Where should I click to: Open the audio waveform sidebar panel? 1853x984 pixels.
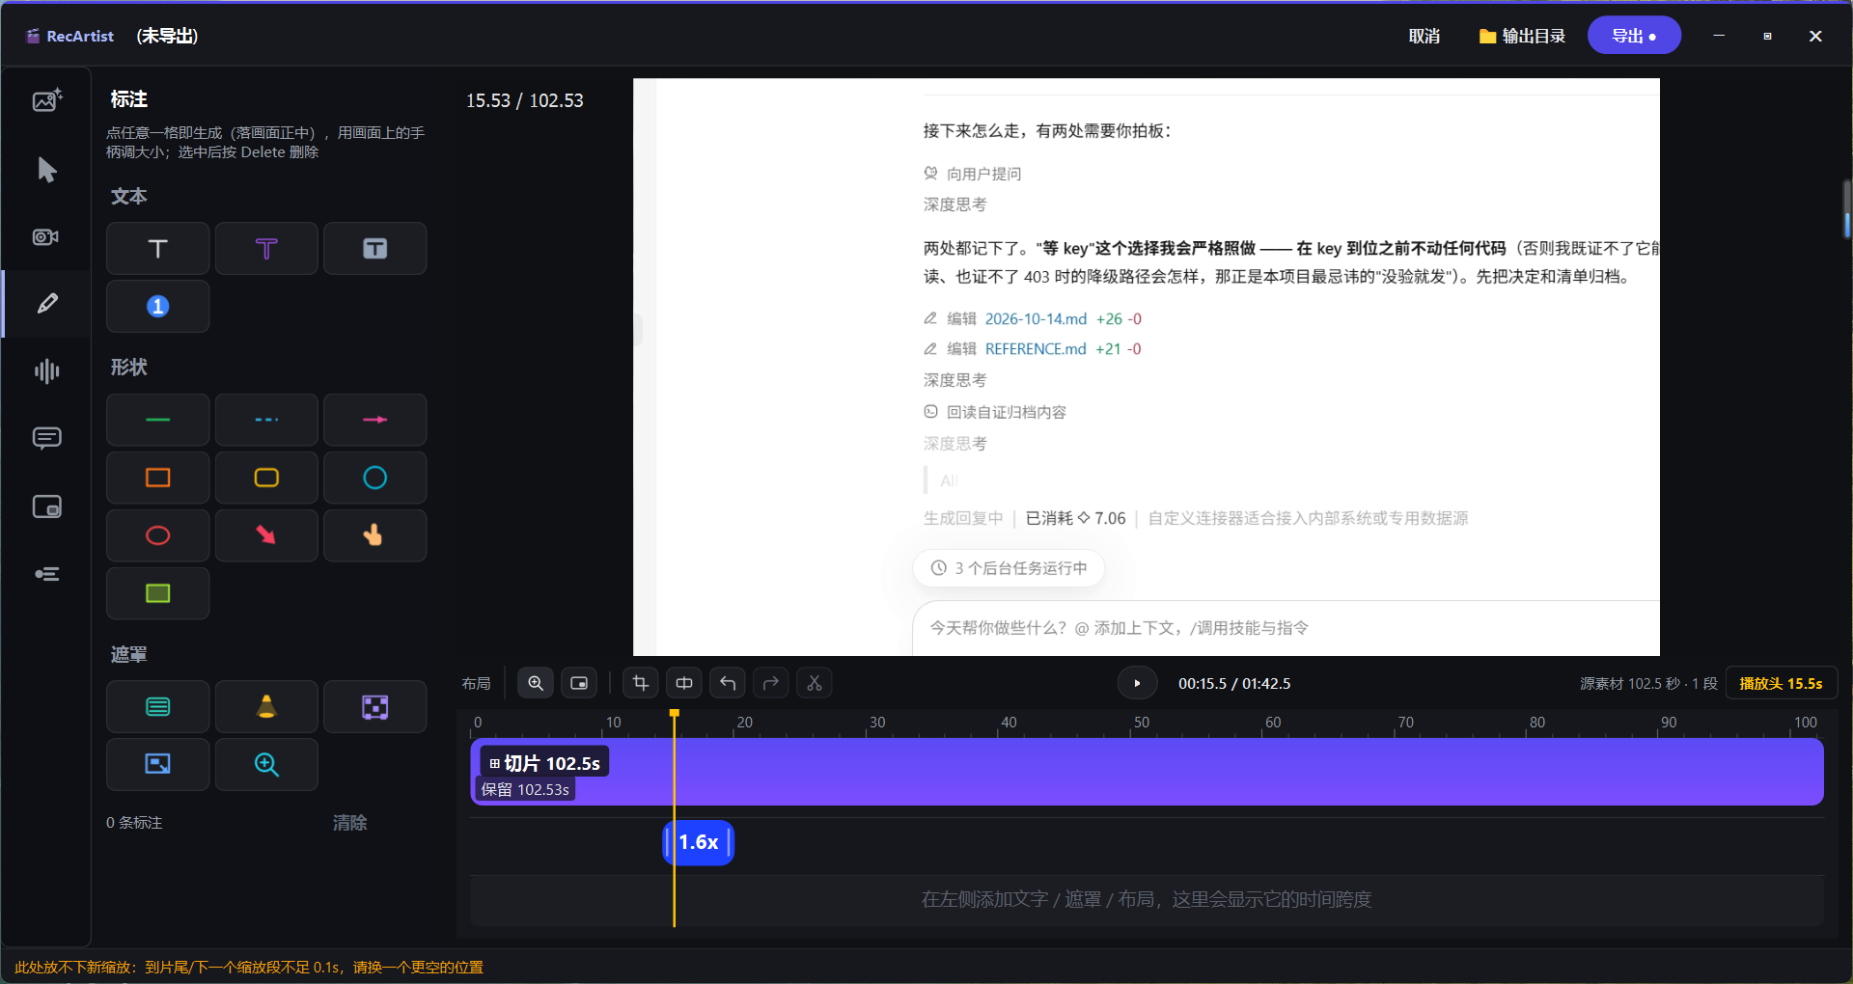pyautogui.click(x=46, y=371)
